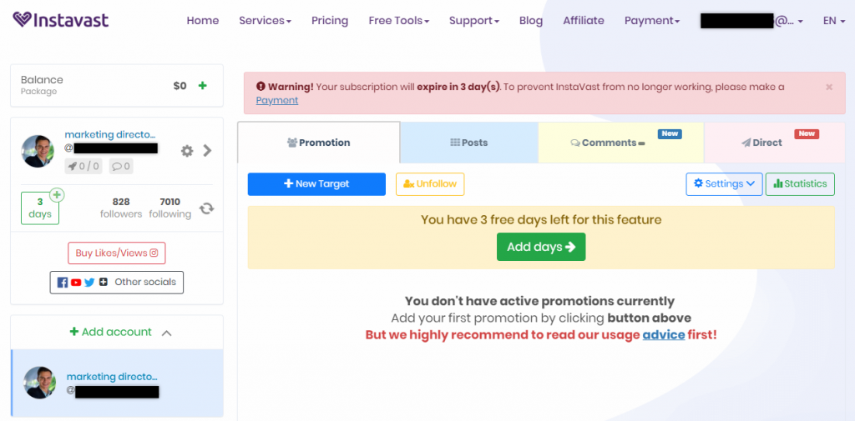Image resolution: width=855 pixels, height=421 pixels.
Task: Open the Statistics button
Action: point(800,184)
